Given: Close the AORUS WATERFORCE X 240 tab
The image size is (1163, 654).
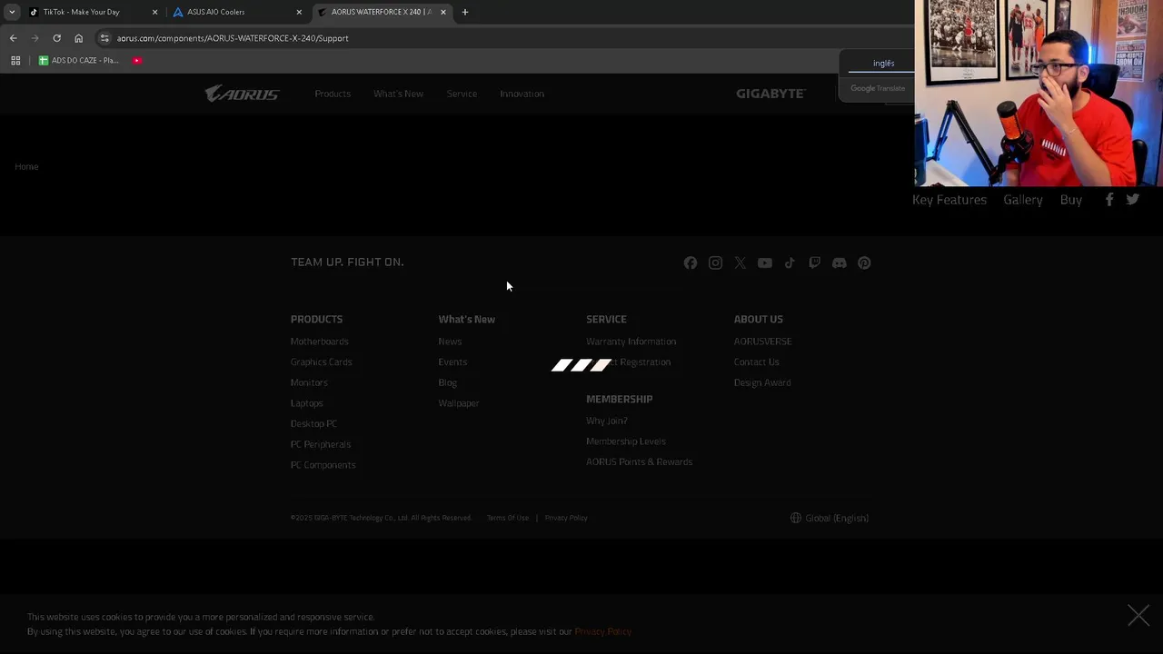Looking at the screenshot, I should coord(443,12).
